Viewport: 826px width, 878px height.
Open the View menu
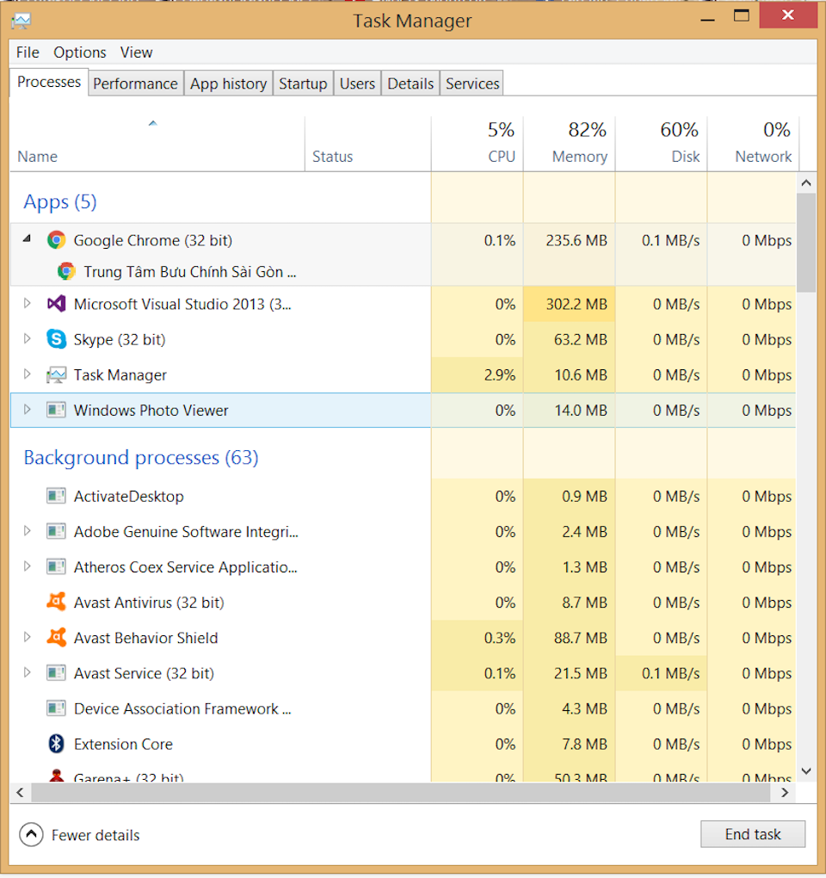[x=136, y=53]
